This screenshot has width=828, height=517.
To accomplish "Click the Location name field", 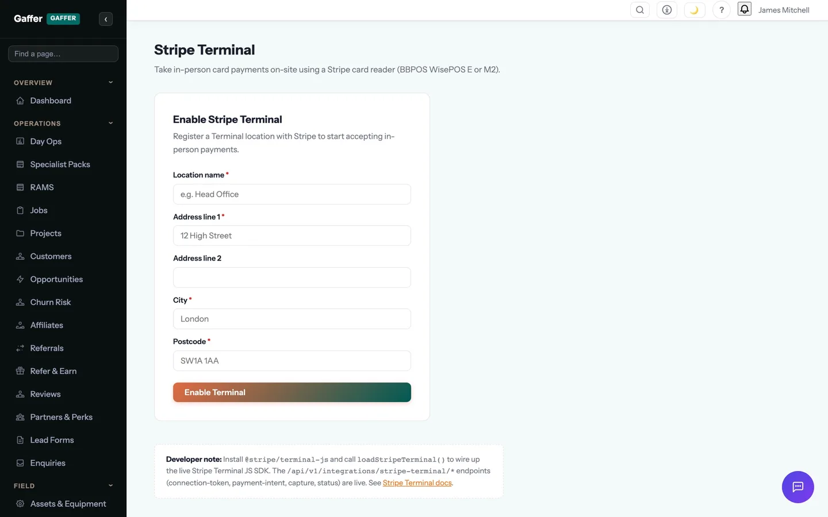I will (x=292, y=194).
